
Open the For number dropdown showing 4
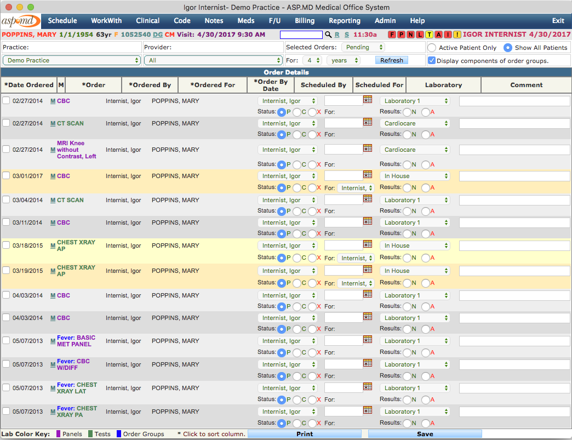pyautogui.click(x=312, y=61)
